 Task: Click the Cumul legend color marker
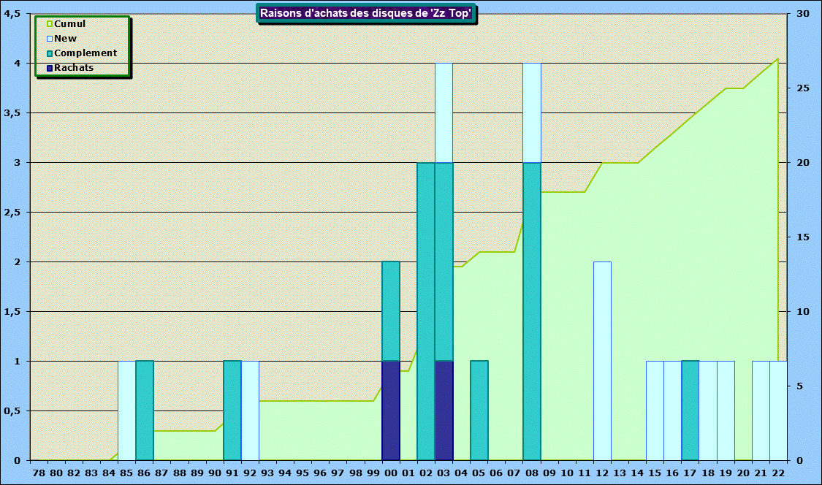[x=50, y=24]
